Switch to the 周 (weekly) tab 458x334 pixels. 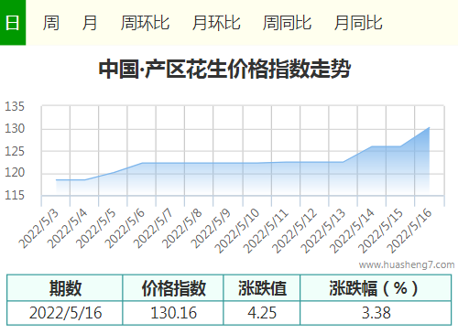50,23
